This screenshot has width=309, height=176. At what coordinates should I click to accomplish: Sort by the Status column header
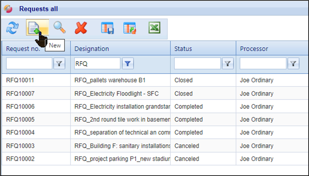click(183, 49)
